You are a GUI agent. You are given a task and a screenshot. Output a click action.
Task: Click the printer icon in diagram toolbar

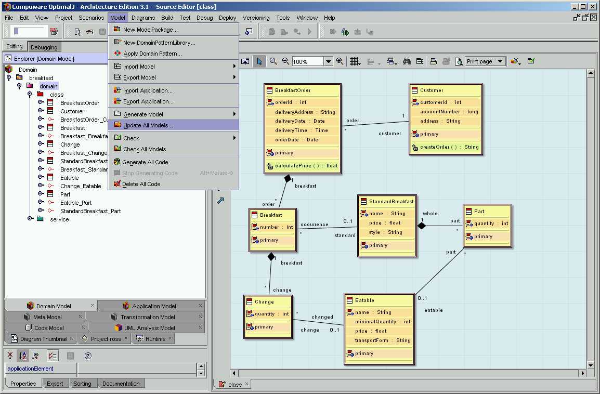coord(433,61)
